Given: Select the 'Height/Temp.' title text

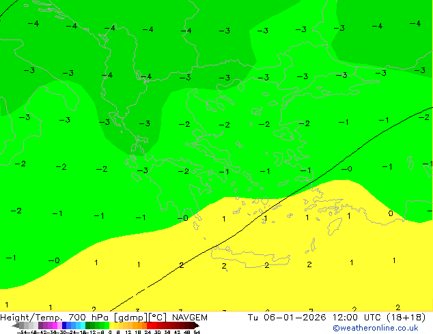Looking at the screenshot, I should click(31, 318).
